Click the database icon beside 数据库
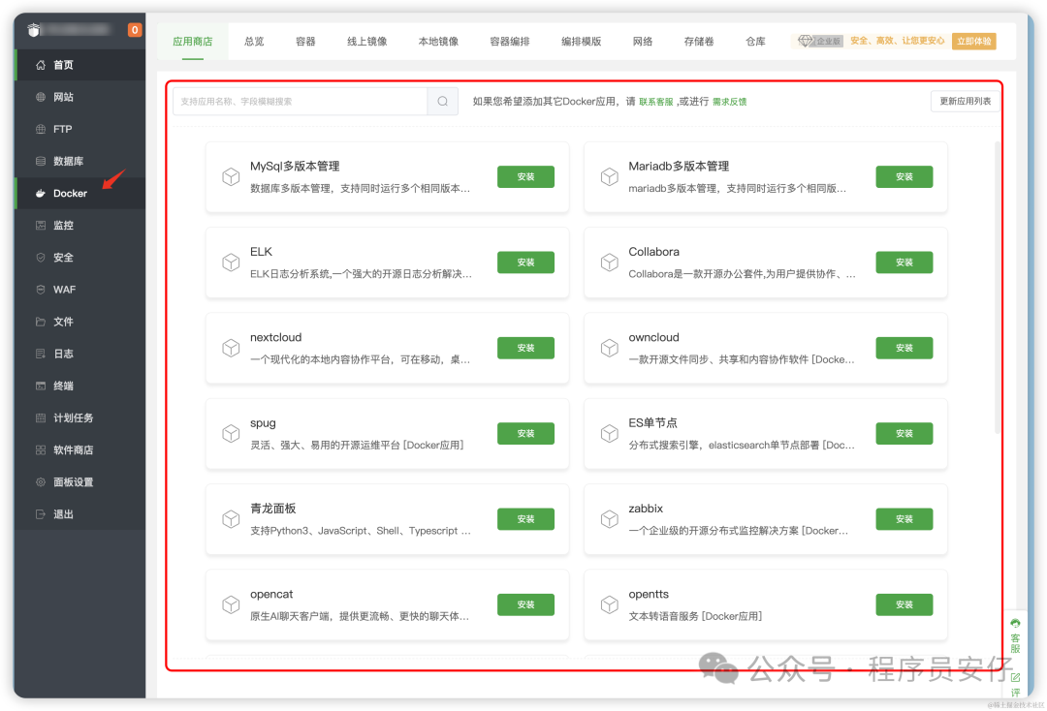This screenshot has height=711, width=1047. coord(41,161)
